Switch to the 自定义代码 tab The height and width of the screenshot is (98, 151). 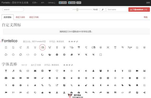(34, 17)
